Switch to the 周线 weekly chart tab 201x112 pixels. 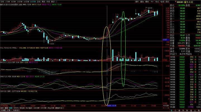[x=44, y=2]
